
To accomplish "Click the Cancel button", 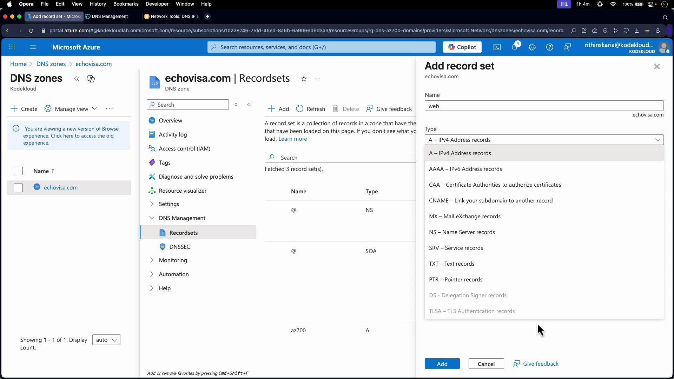I will click(x=486, y=364).
